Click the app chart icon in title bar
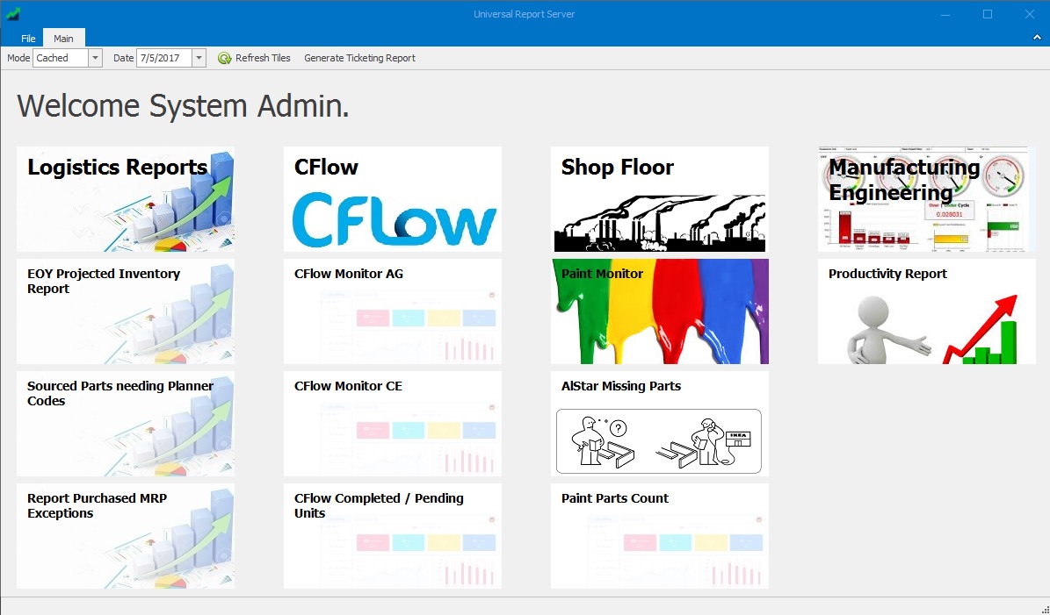Image resolution: width=1050 pixels, height=615 pixels. (x=12, y=13)
